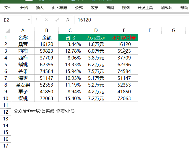189x149 pixels.
Task: Select amount cell 74584 in column B
Action: [x=47, y=71]
